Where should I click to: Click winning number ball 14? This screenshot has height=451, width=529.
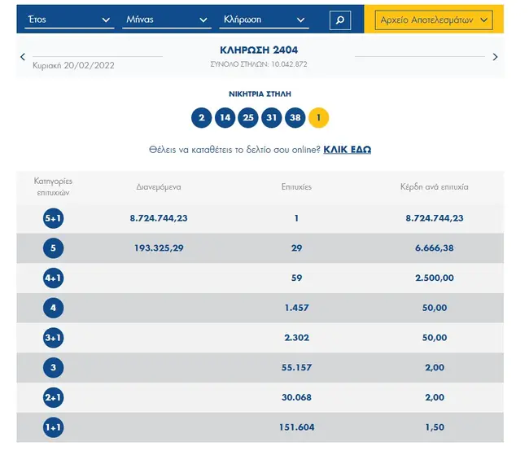(x=225, y=118)
